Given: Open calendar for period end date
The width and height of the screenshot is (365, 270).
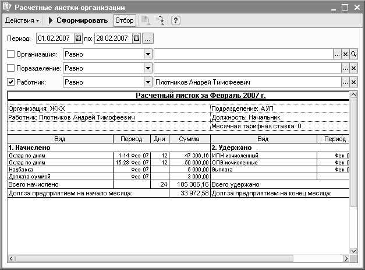Looking at the screenshot, I should [x=136, y=38].
